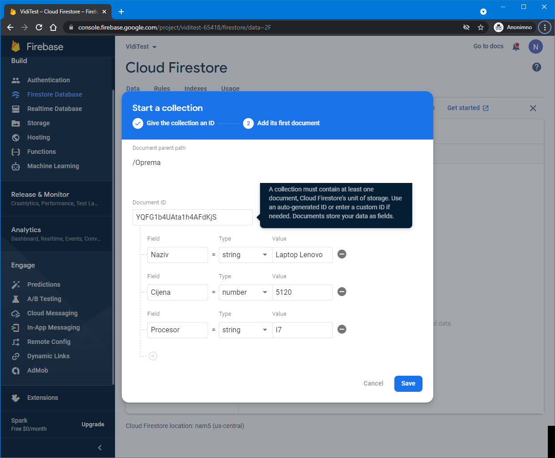Open the Machine Learning robot icon
The height and width of the screenshot is (458, 555).
tap(16, 166)
